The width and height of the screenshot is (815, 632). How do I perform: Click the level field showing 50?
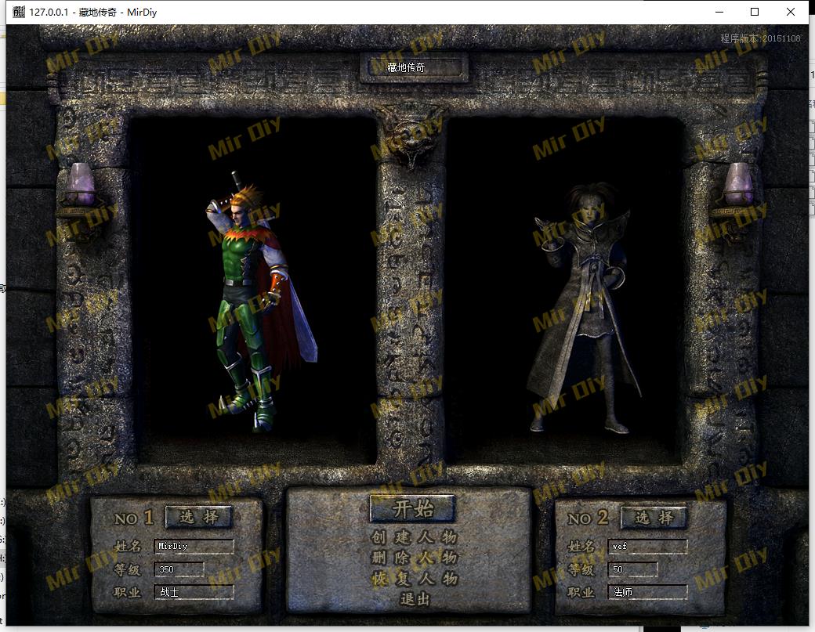(634, 569)
